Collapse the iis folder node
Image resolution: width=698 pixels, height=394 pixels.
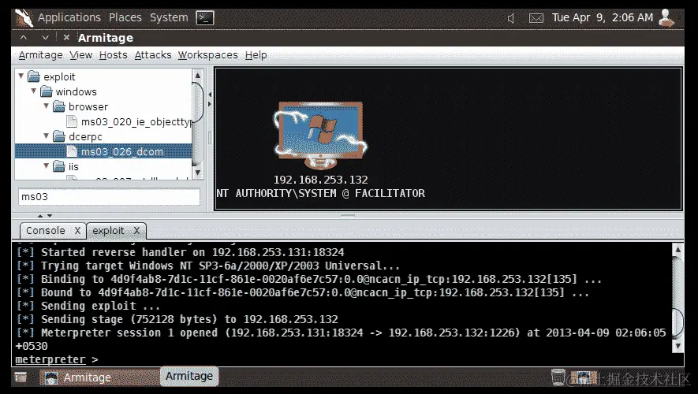pos(47,165)
